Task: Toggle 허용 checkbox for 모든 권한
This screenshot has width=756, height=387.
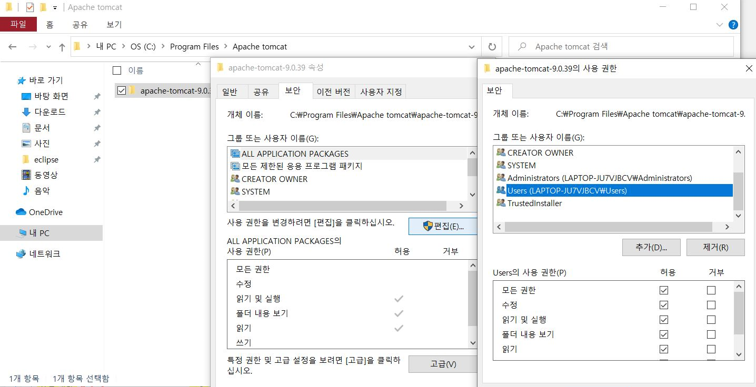Action: [663, 290]
